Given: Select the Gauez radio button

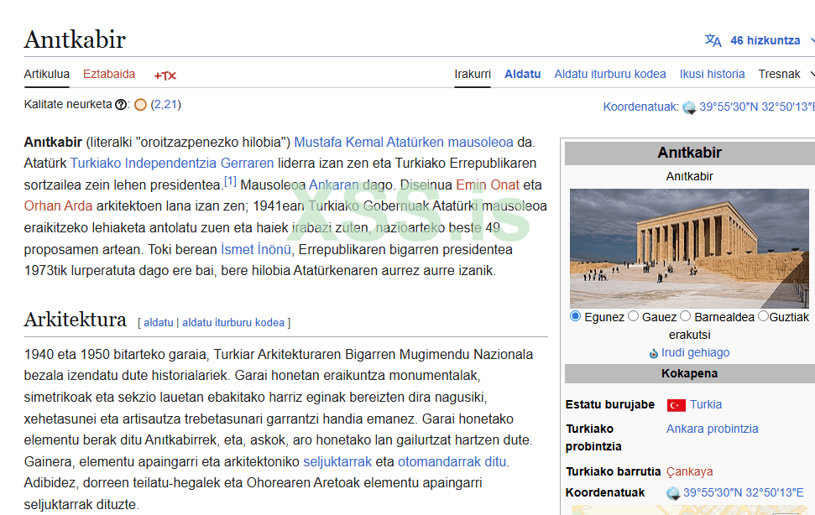Looking at the screenshot, I should tap(634, 316).
